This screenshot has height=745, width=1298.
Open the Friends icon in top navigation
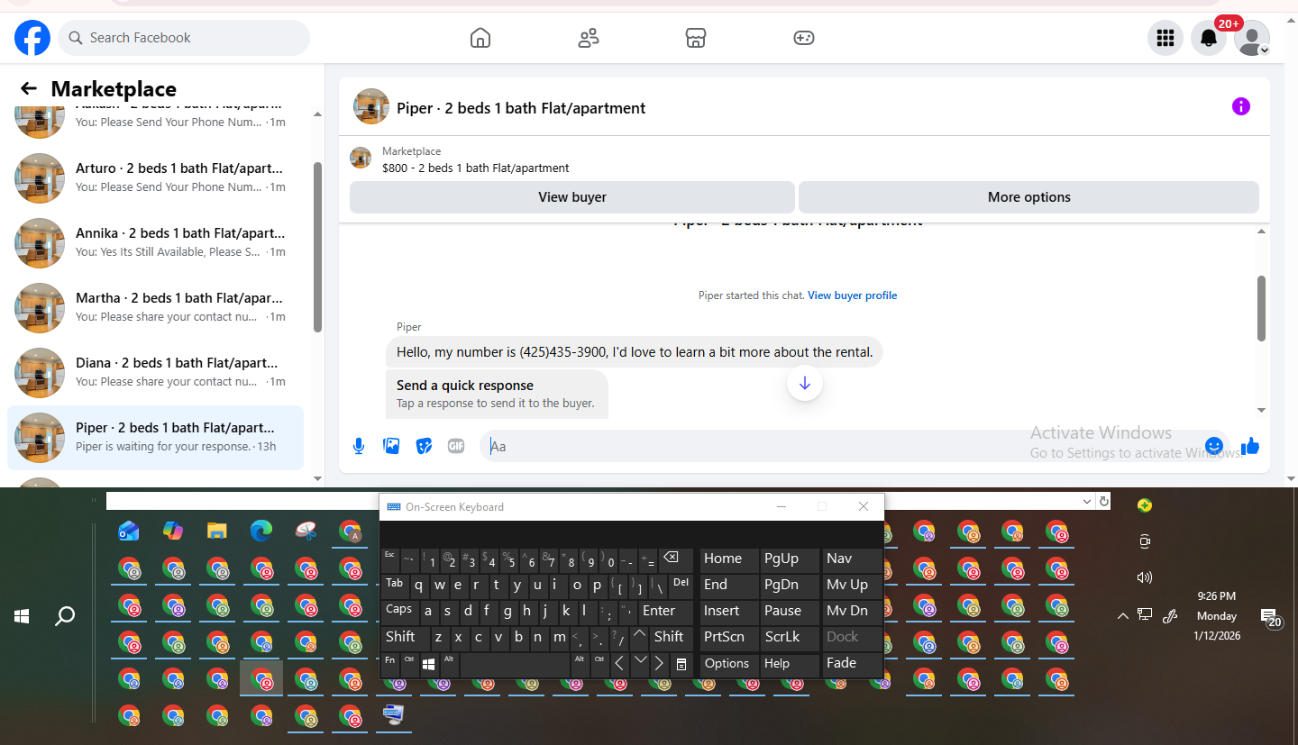click(x=589, y=38)
